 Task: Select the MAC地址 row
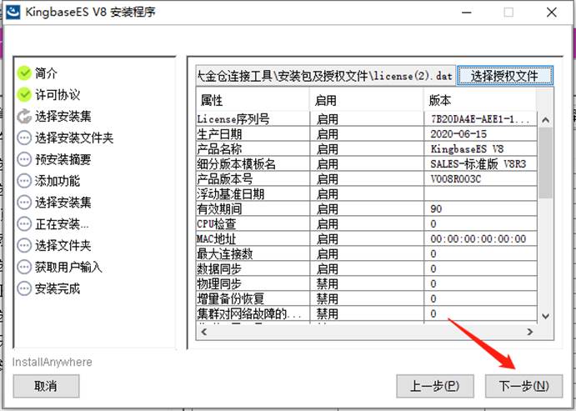click(x=367, y=238)
